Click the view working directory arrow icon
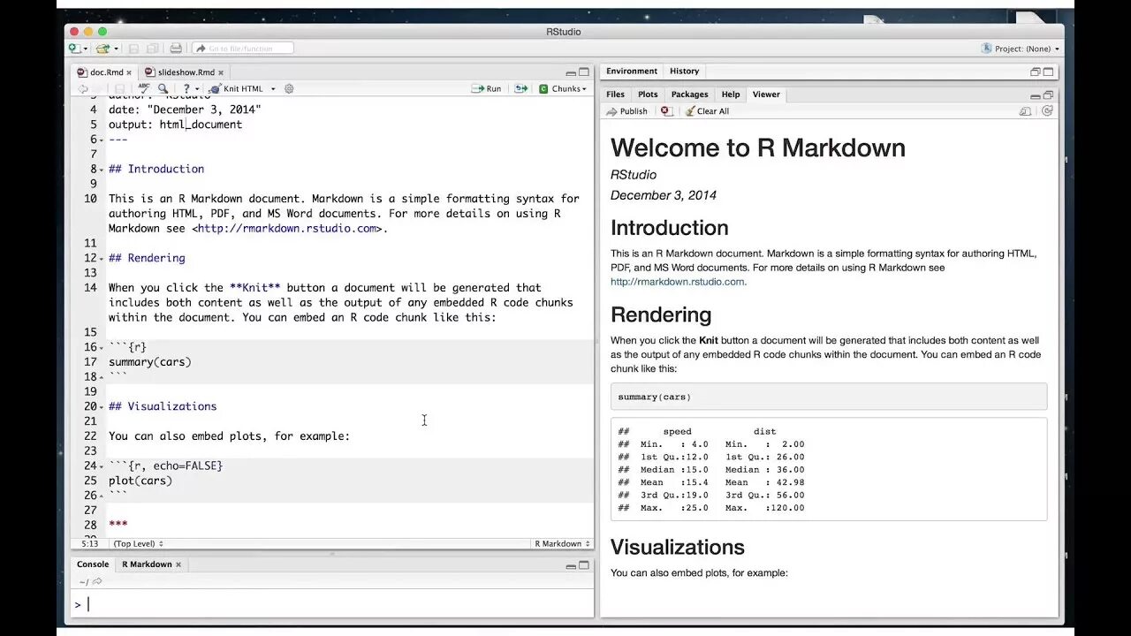This screenshot has height=636, width=1131. point(97,581)
